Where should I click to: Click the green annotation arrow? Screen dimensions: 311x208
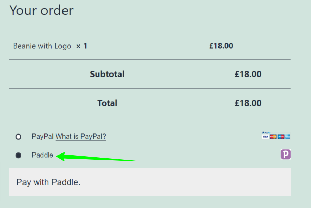(96, 157)
